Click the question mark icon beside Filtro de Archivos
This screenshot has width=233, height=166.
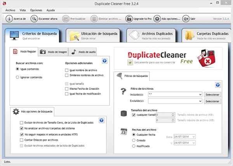pyautogui.click(x=123, y=91)
